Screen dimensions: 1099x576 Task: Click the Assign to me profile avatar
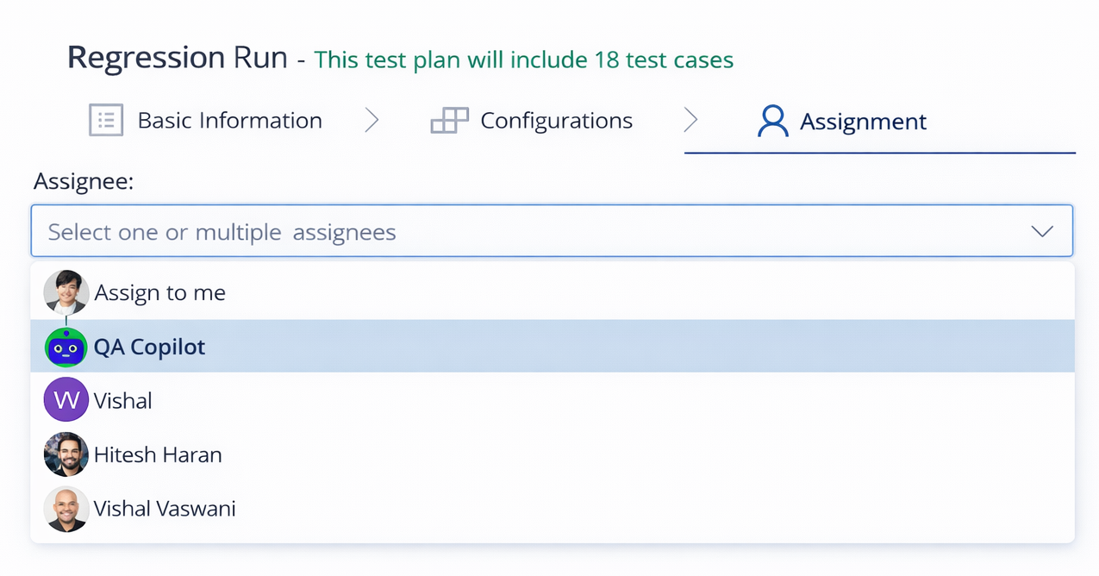pyautogui.click(x=66, y=291)
